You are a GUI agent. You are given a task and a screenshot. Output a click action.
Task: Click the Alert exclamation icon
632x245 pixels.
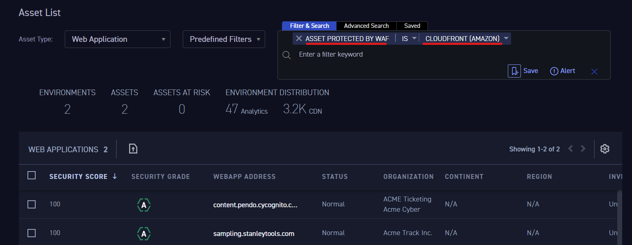click(x=554, y=71)
